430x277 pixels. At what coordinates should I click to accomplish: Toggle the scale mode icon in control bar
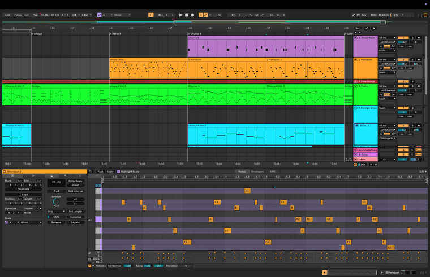[99, 15]
